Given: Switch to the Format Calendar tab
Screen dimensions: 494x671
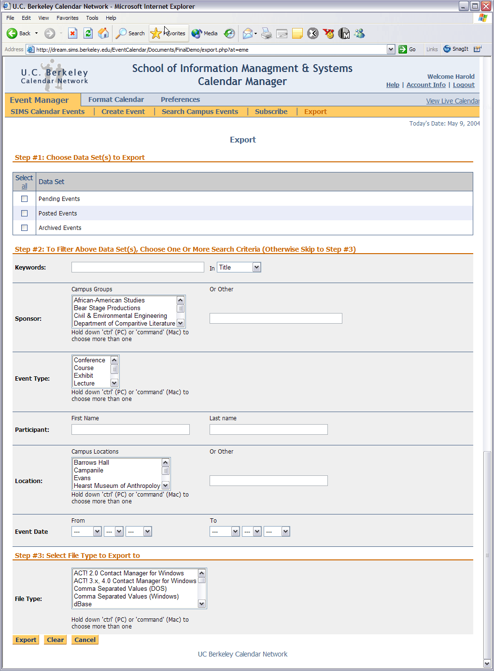Looking at the screenshot, I should (x=116, y=100).
